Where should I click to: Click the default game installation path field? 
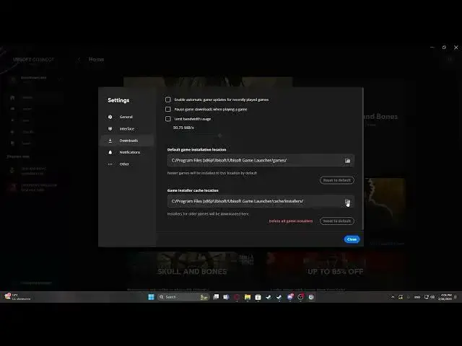coord(261,160)
